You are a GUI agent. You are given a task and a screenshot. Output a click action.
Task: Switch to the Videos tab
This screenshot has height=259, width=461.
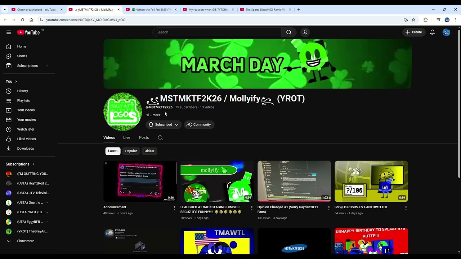click(x=109, y=138)
